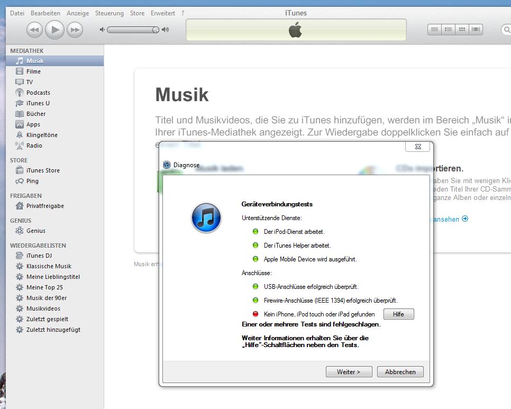Click the green light next to iPod-Dienst

[255, 231]
